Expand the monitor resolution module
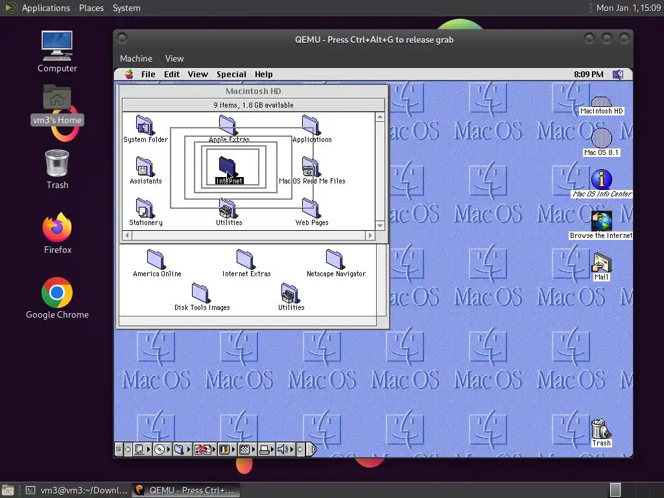Viewport: 664px width, 498px height. point(247,449)
